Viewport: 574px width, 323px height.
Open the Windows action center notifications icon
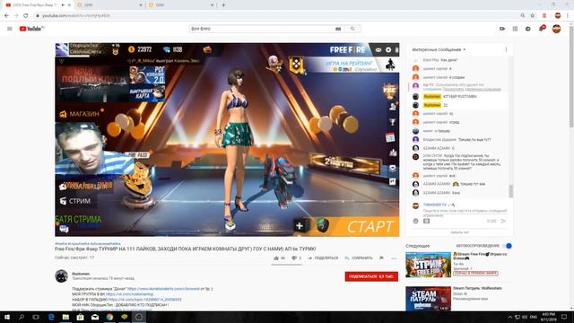pos(564,317)
